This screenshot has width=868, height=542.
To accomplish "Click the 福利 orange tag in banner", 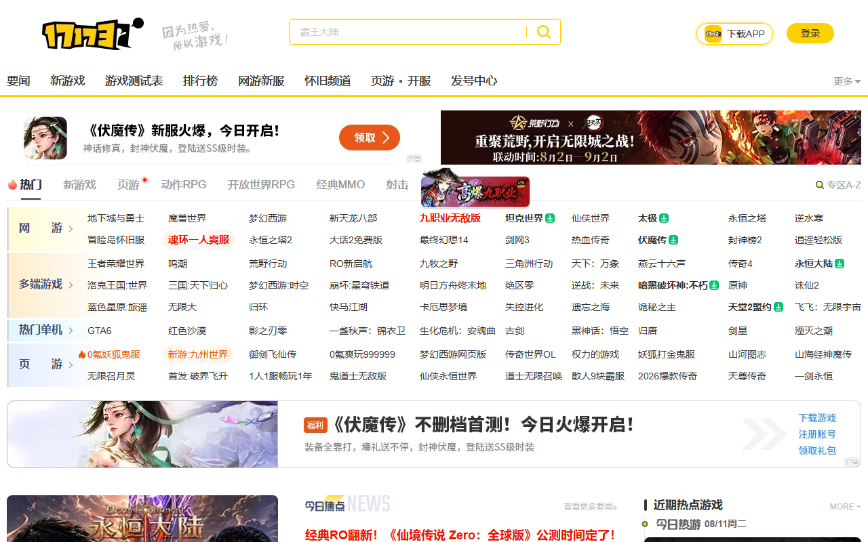I will pos(316,425).
